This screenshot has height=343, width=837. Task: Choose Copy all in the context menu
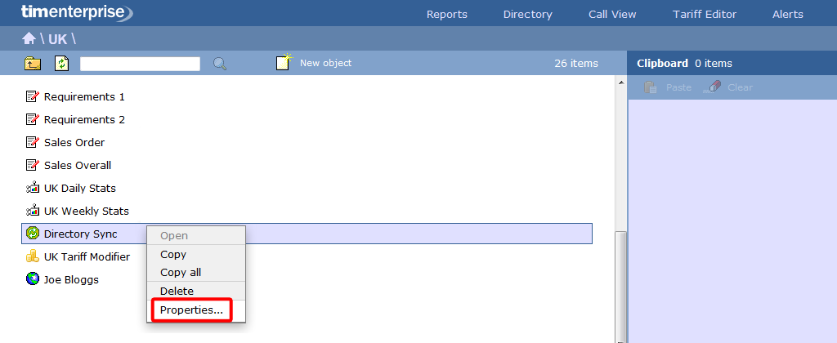pos(181,273)
